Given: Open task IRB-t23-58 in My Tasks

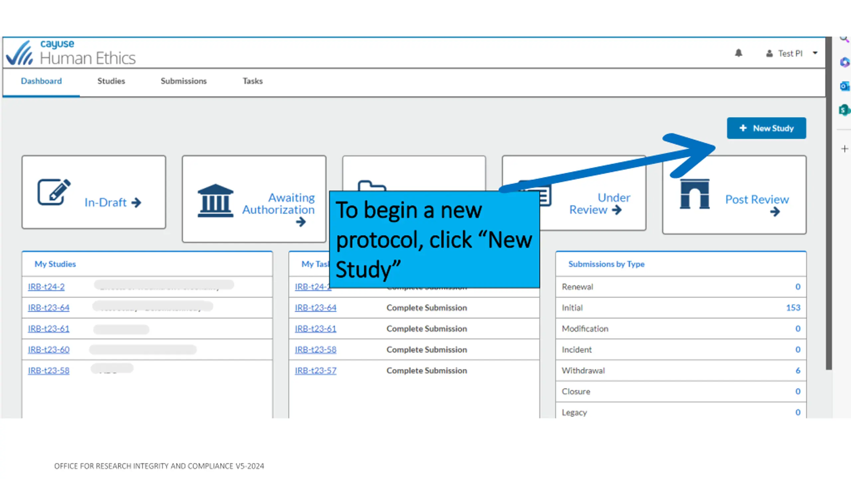Looking at the screenshot, I should 315,350.
